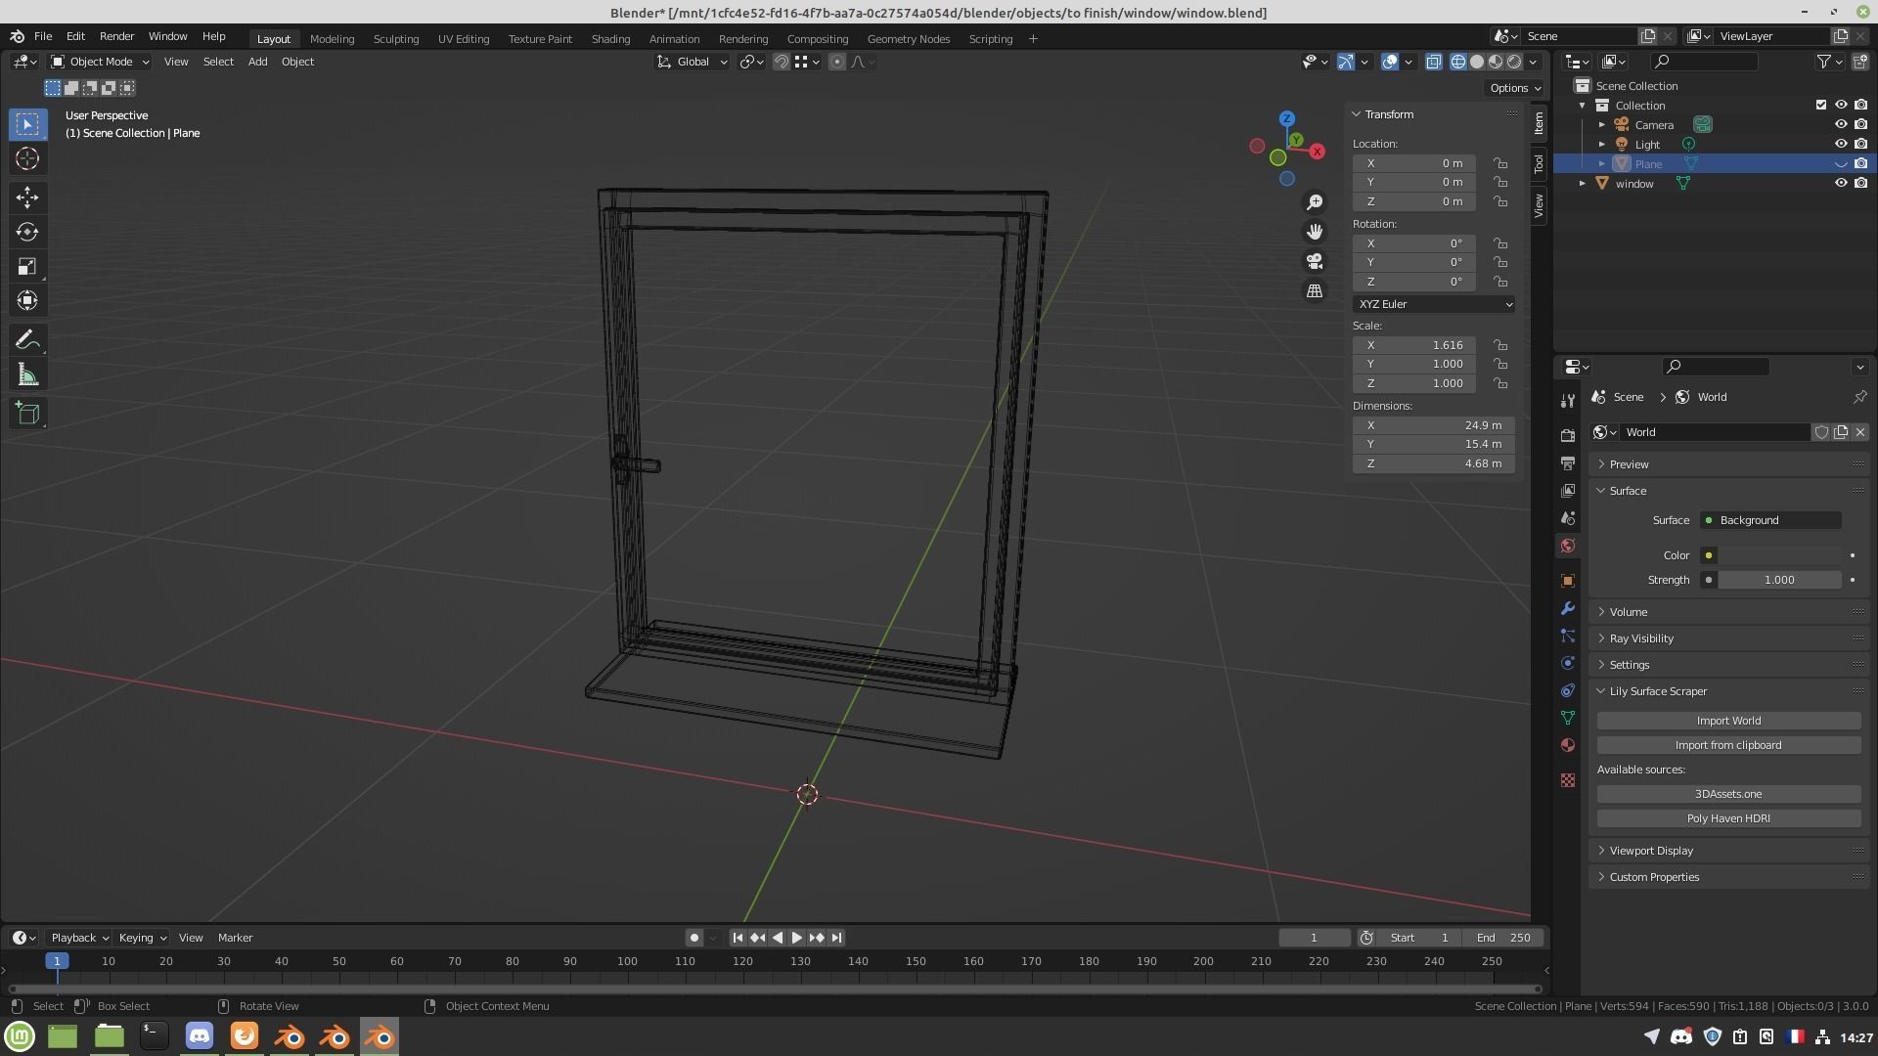Click Import from clipboard button

click(1728, 745)
